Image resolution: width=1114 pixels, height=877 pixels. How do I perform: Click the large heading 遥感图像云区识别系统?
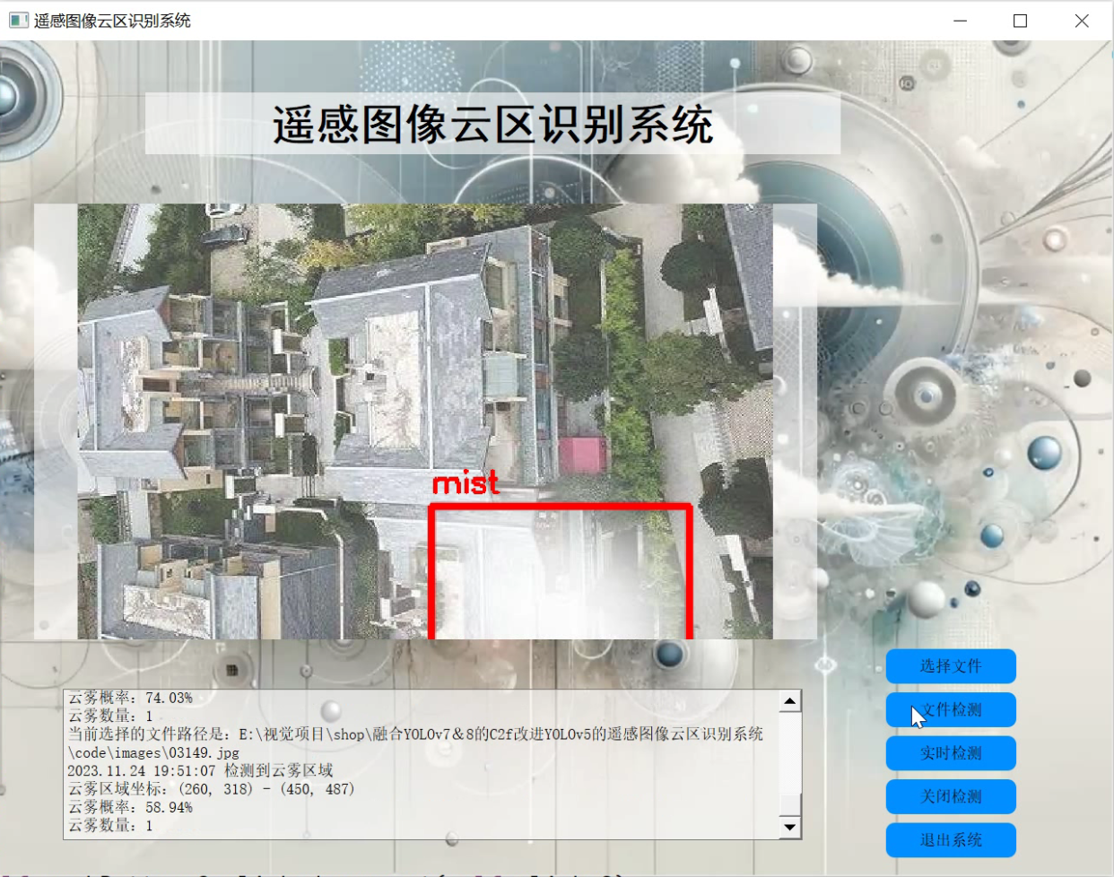(x=493, y=124)
